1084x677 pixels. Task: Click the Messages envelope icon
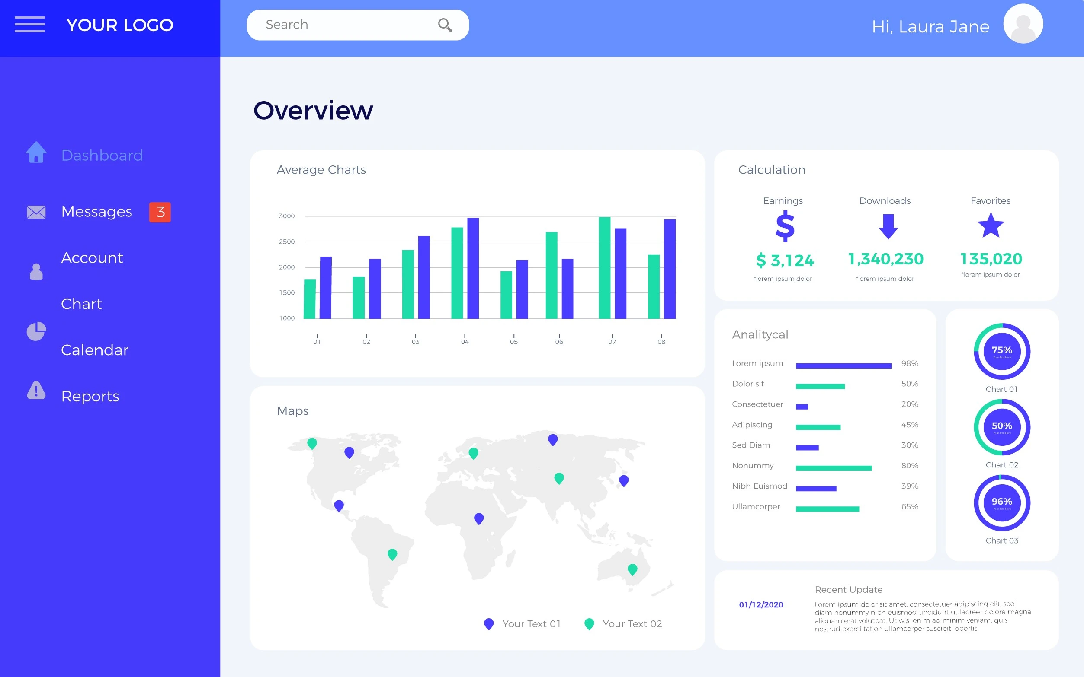pyautogui.click(x=36, y=212)
